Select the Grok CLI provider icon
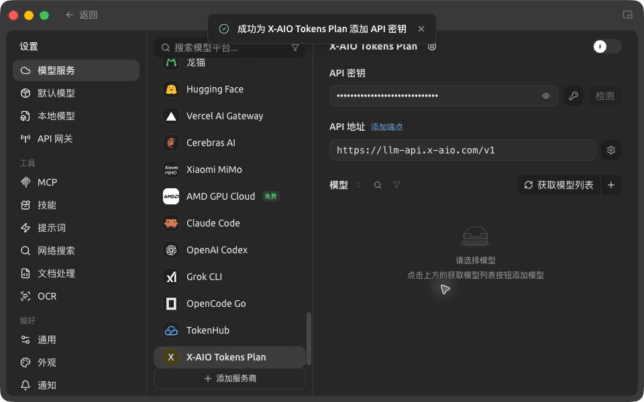 171,277
